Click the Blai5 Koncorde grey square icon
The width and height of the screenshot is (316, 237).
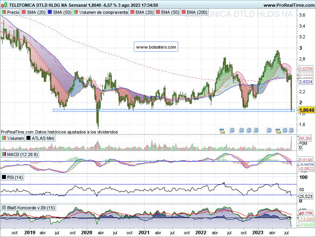click(4, 208)
